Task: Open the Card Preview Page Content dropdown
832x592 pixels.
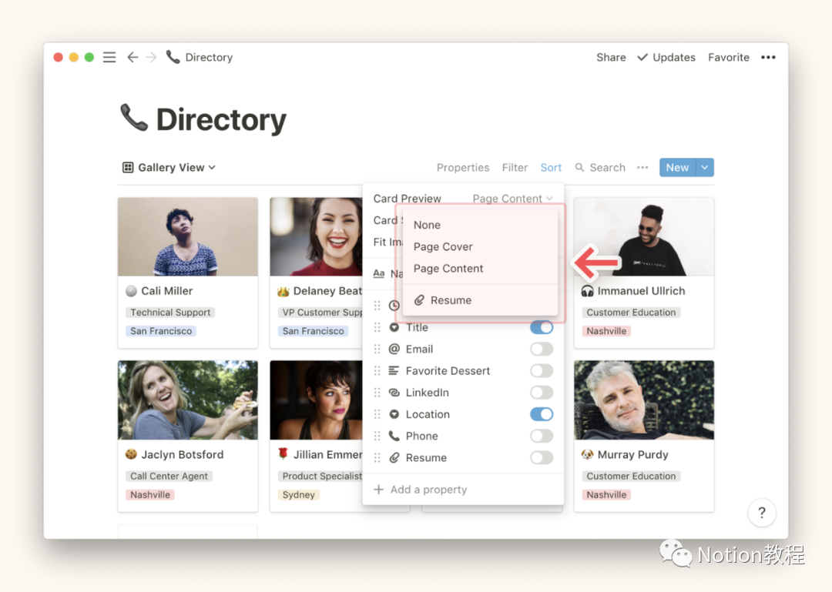Action: point(512,199)
